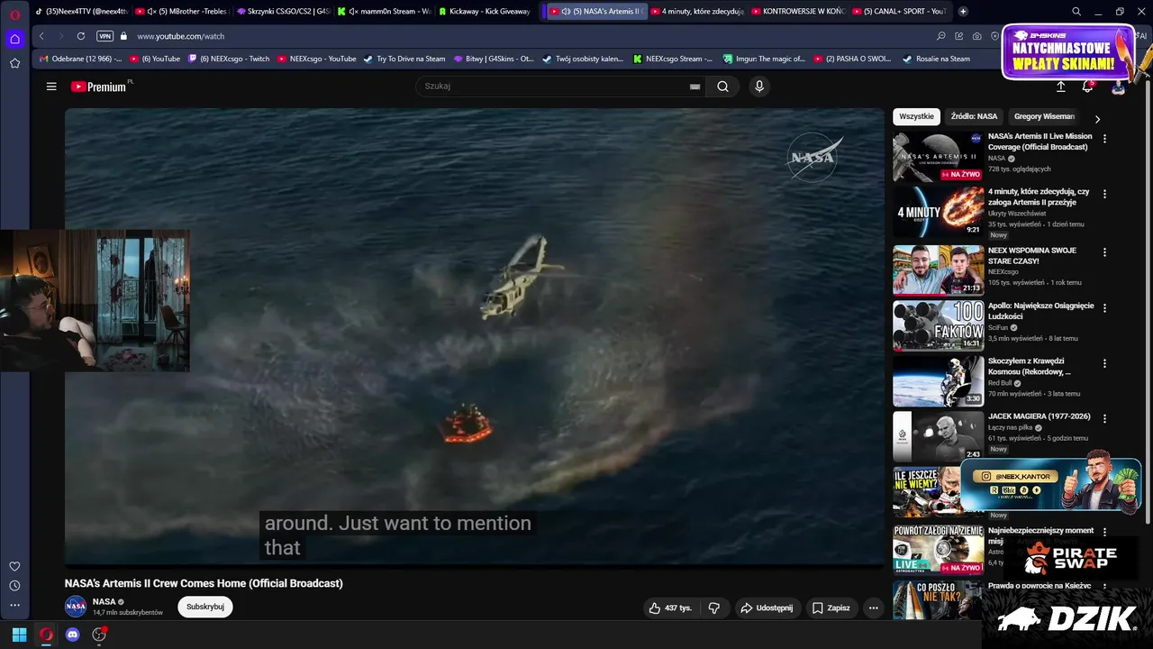Switch to the MBrother - Trebles tab
The width and height of the screenshot is (1153, 649).
182,12
